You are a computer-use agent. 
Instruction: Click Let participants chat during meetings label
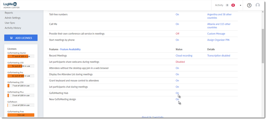pyautogui.click(x=68, y=87)
